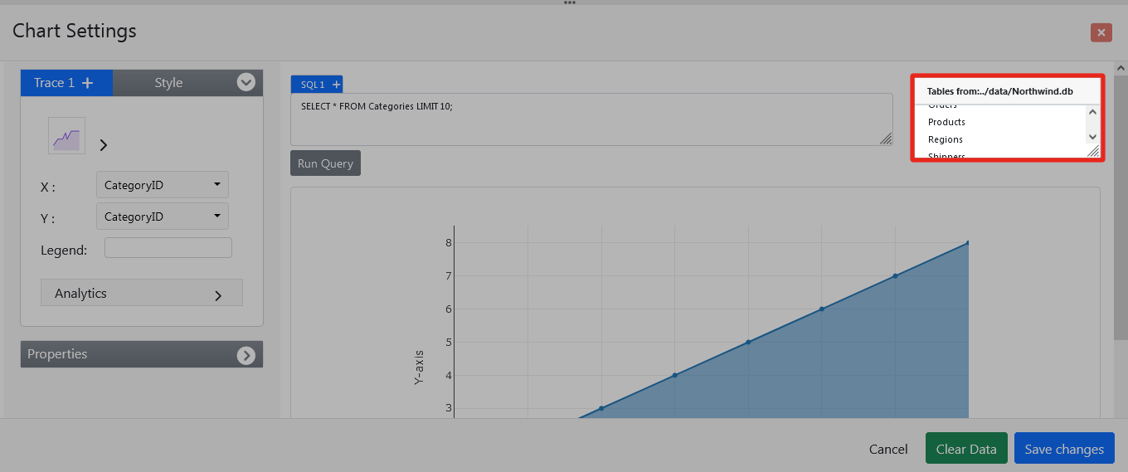Viewport: 1128px width, 472px height.
Task: Click the tables list resize grip
Action: pyautogui.click(x=1092, y=151)
